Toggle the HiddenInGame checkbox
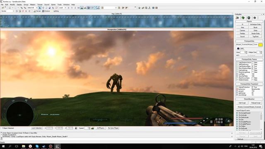Viewport: 265px width, 149px height. pos(253,80)
